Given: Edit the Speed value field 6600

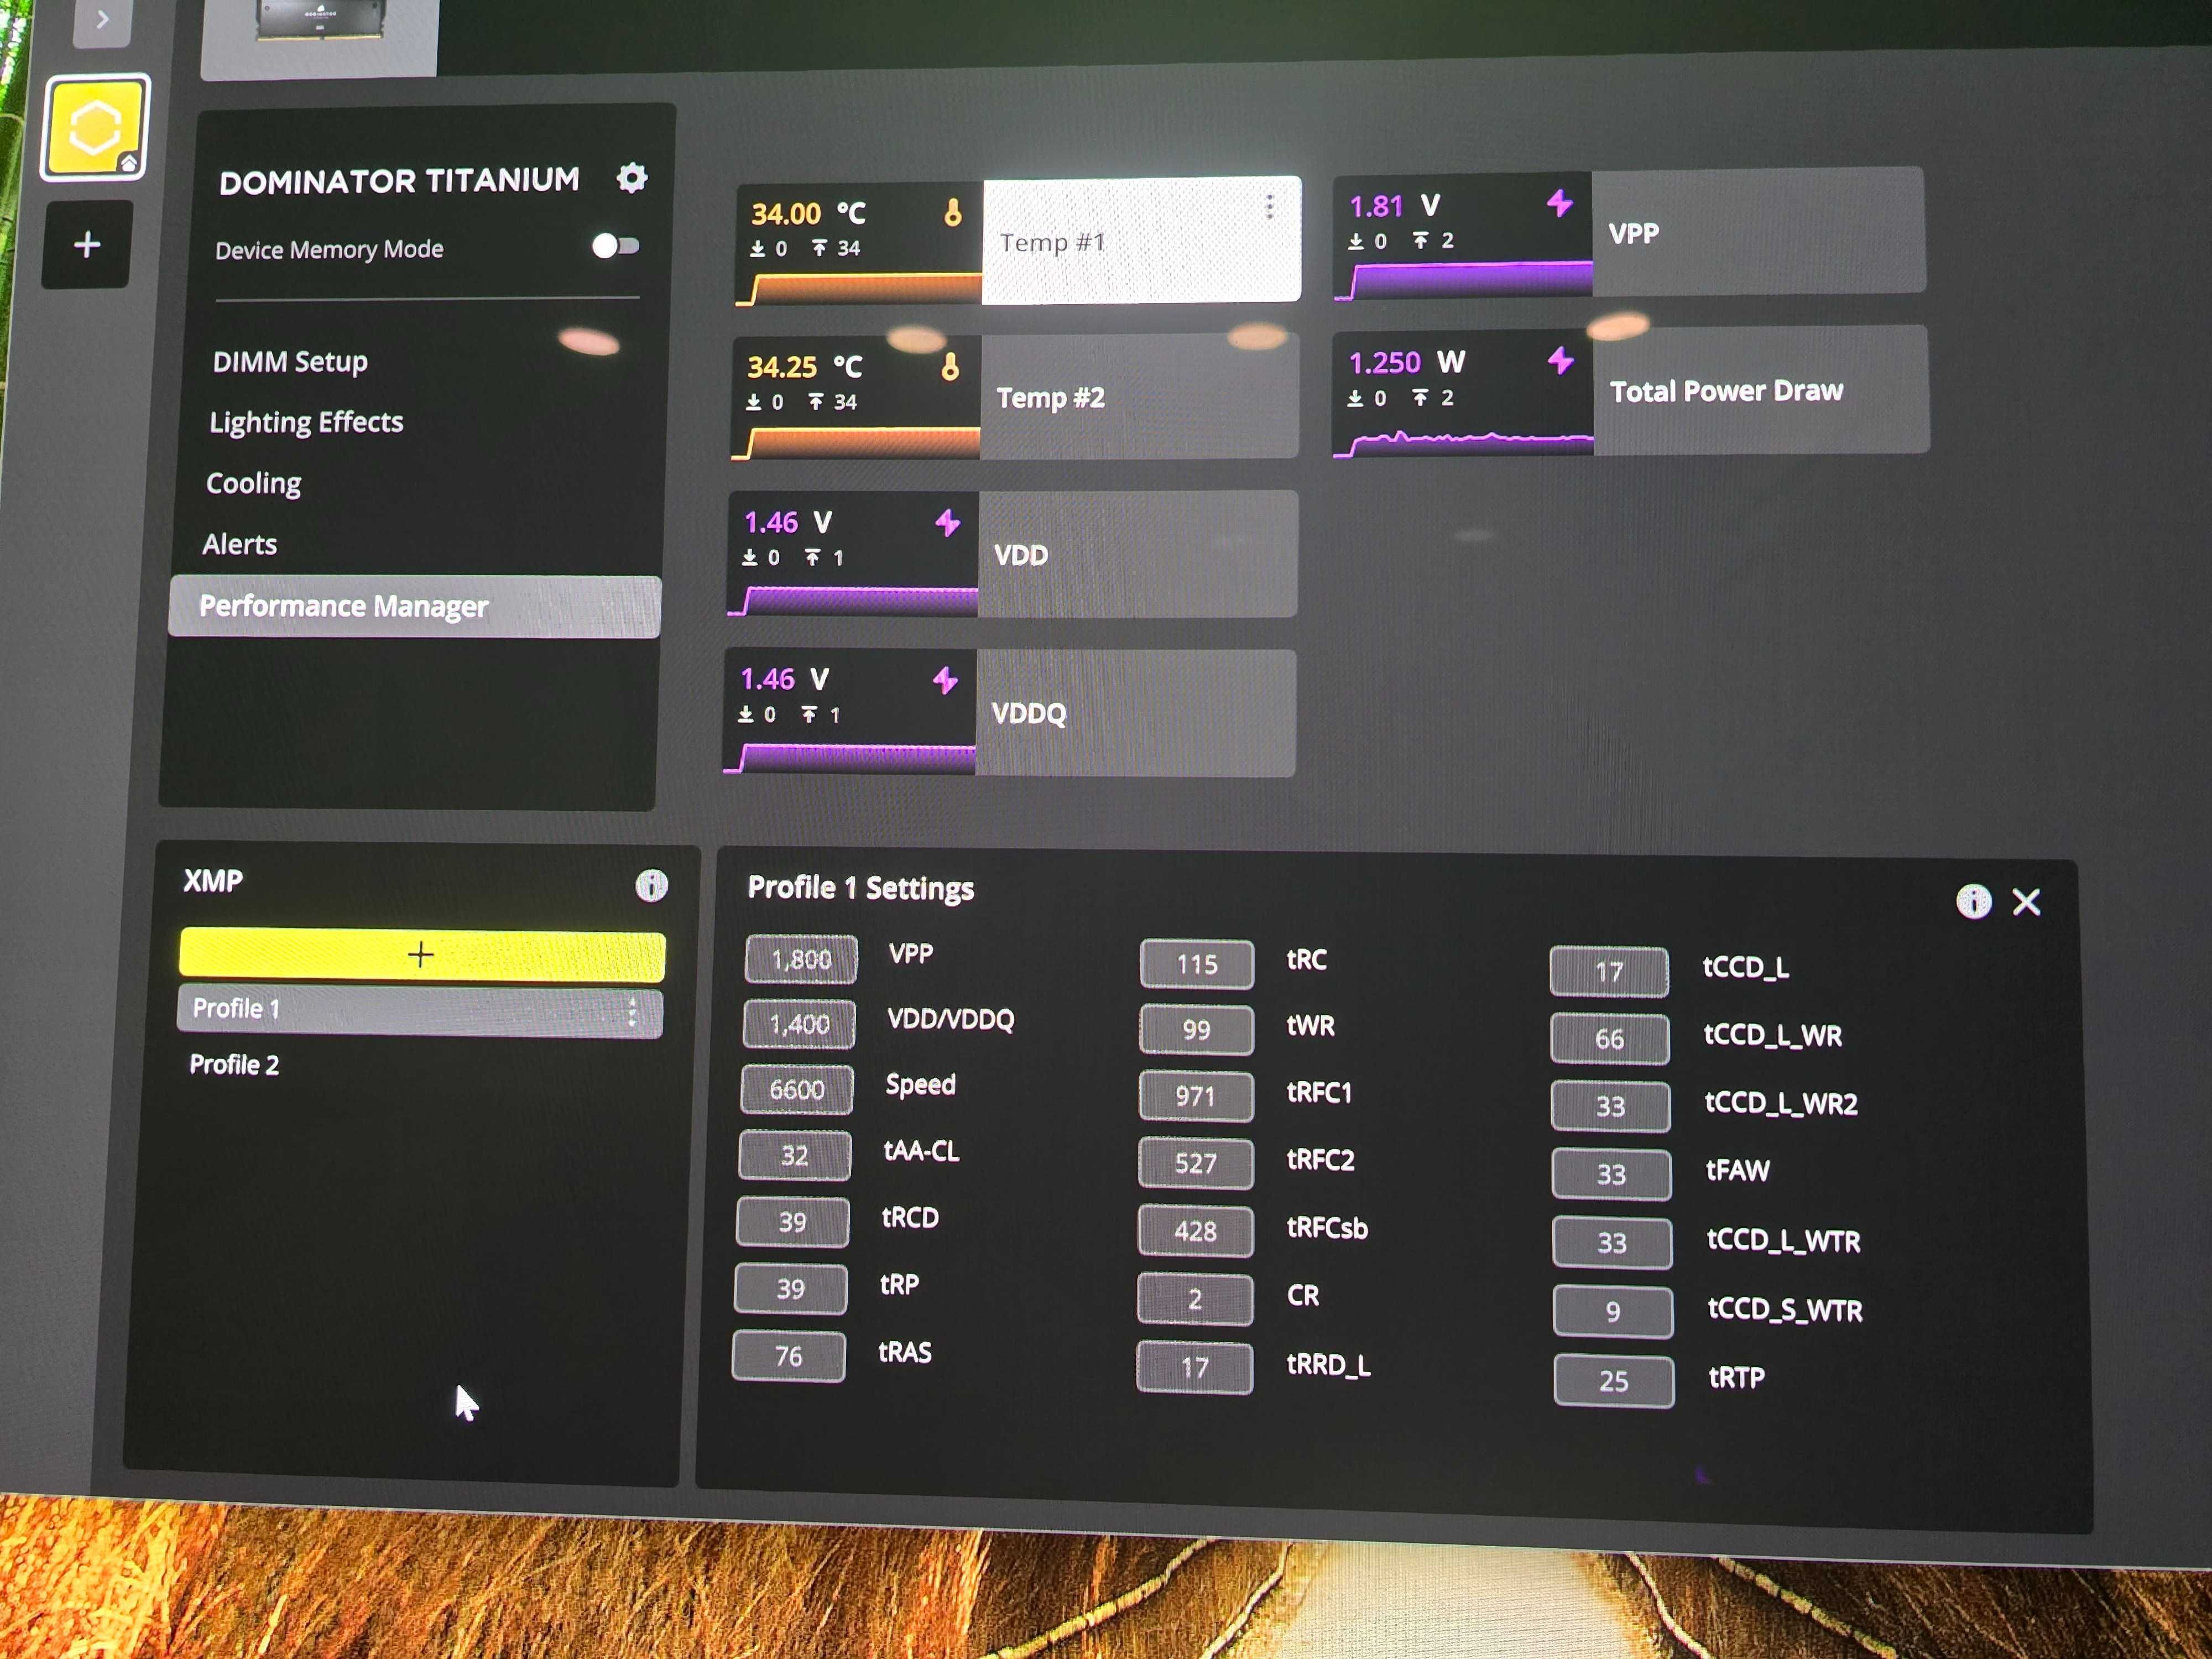Looking at the screenshot, I should 797,1089.
